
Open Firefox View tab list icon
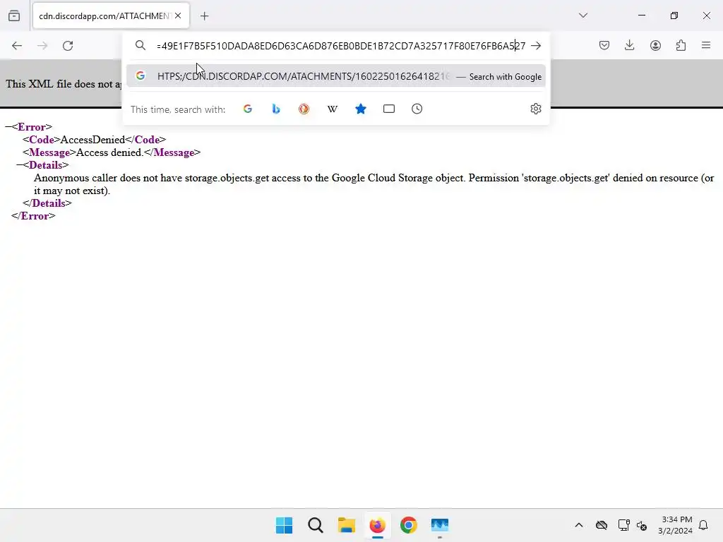(14, 16)
